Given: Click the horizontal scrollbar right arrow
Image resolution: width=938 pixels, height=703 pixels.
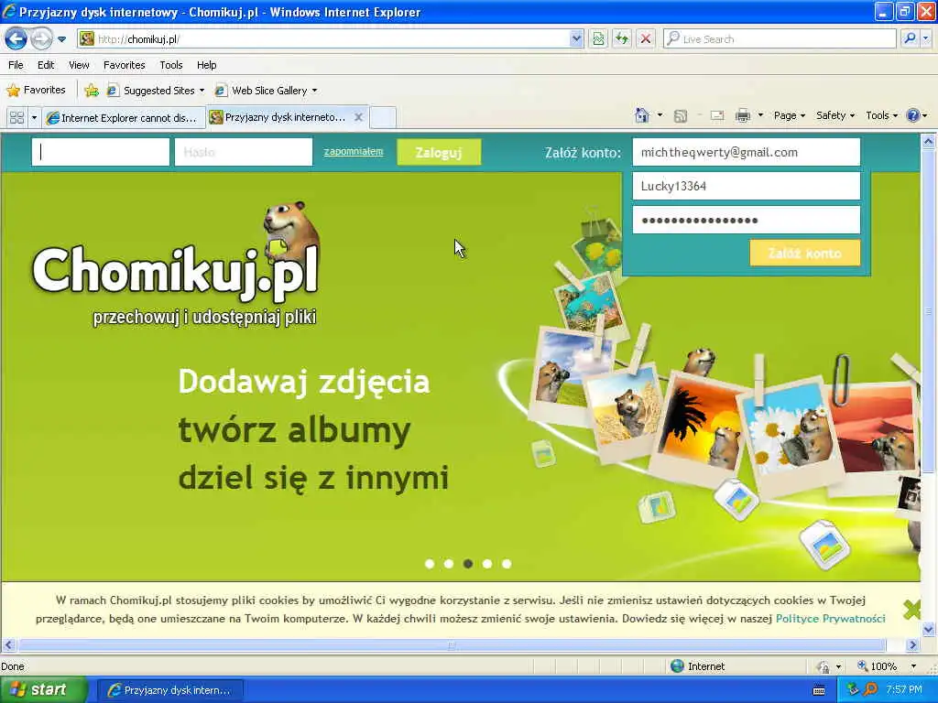Looking at the screenshot, I should [x=912, y=645].
